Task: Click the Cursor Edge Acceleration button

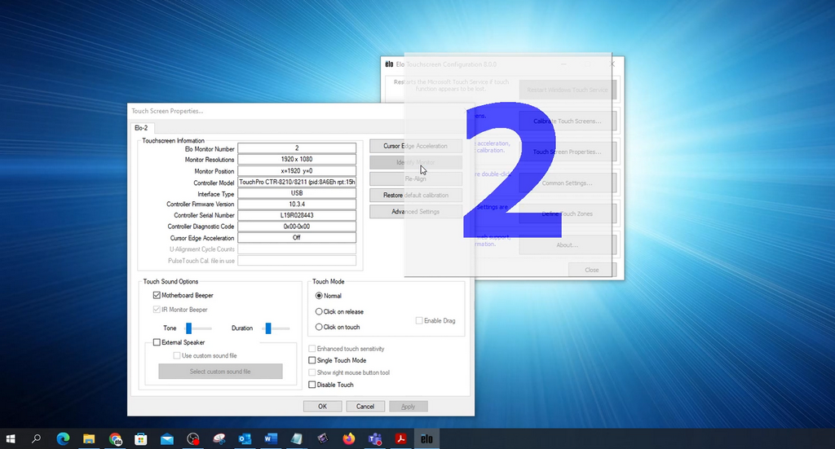Action: (415, 146)
